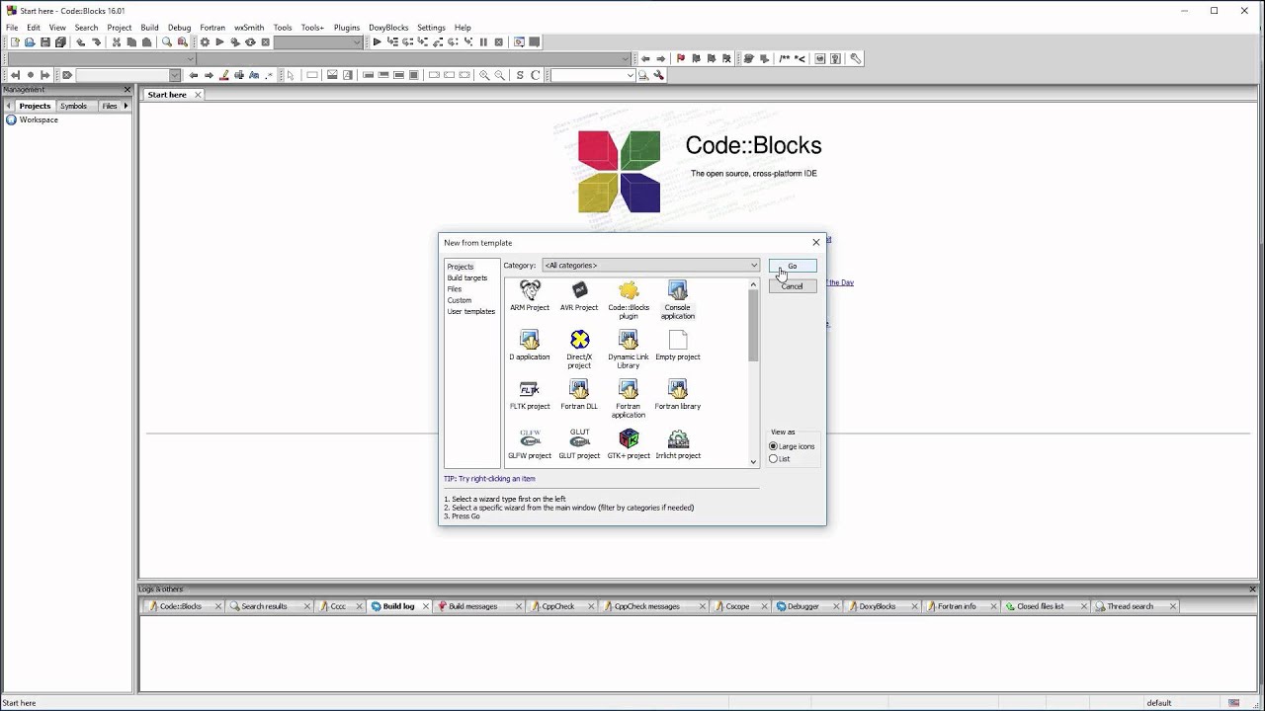Click the Save toolbar icon
This screenshot has height=711, width=1265.
(45, 42)
